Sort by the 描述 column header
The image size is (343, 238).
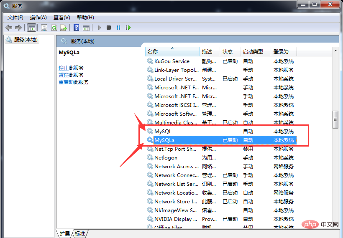[x=209, y=51]
